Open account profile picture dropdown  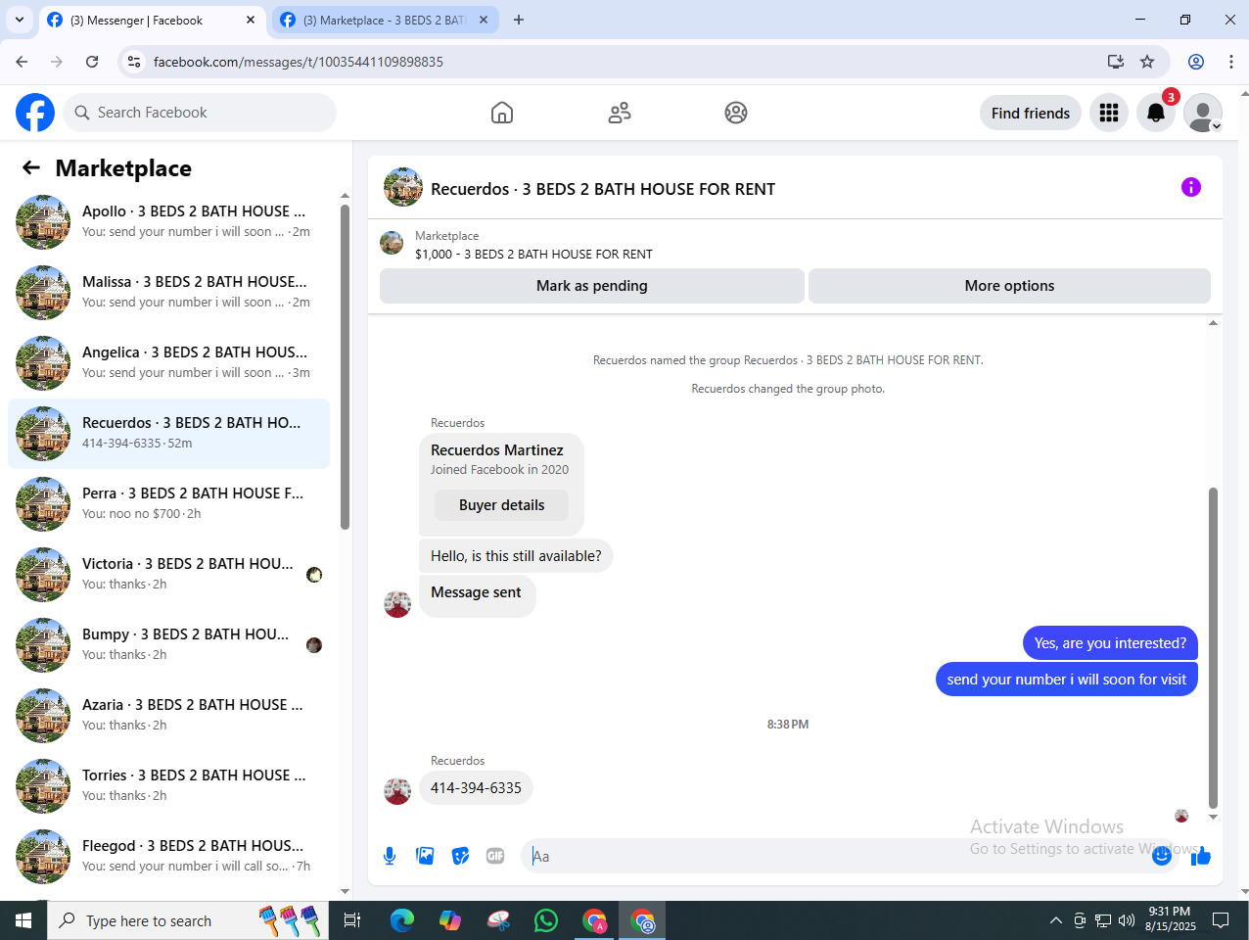click(x=1203, y=113)
